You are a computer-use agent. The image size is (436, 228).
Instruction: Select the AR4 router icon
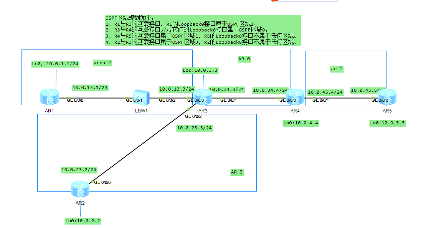295,97
